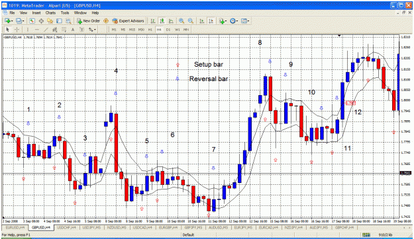Image resolution: width=414 pixels, height=239 pixels.
Task: Select the Crosshair tool
Action: coord(17,30)
